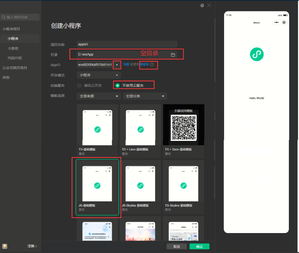Click the help question mark next to 测试号

(x=152, y=65)
